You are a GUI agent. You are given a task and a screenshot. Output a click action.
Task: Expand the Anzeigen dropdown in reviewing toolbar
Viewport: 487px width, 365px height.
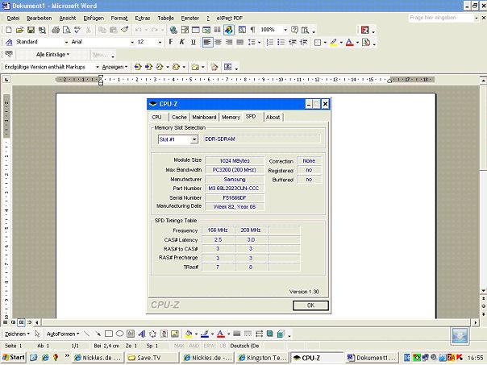point(114,67)
